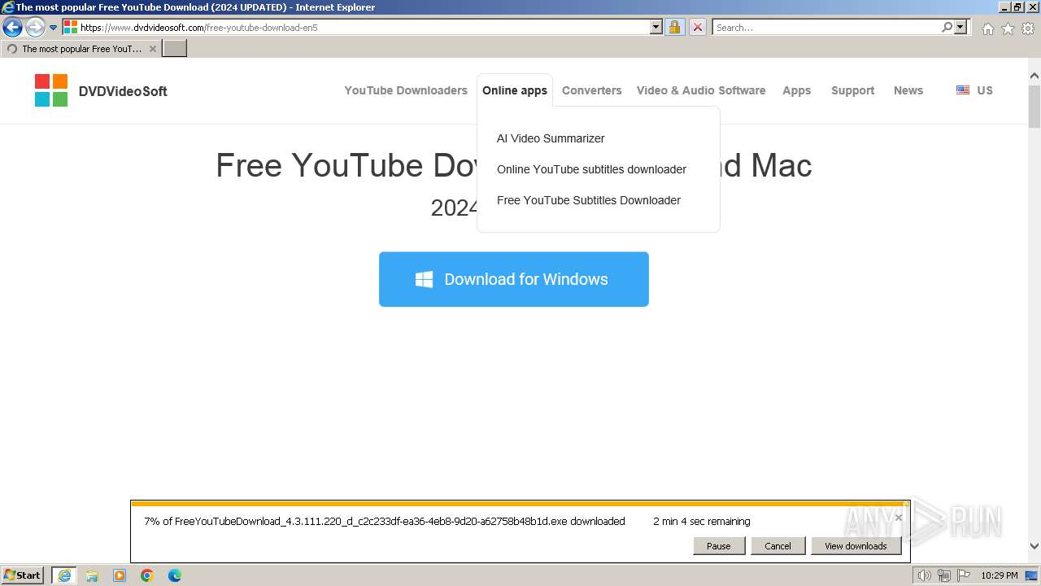Click the volume speaker tray icon
Screen dimensions: 1041x586
(925, 575)
